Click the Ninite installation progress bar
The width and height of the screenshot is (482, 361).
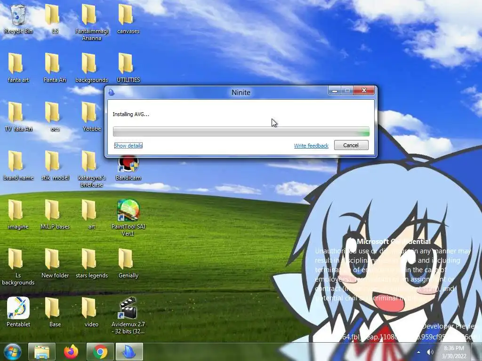[241, 132]
